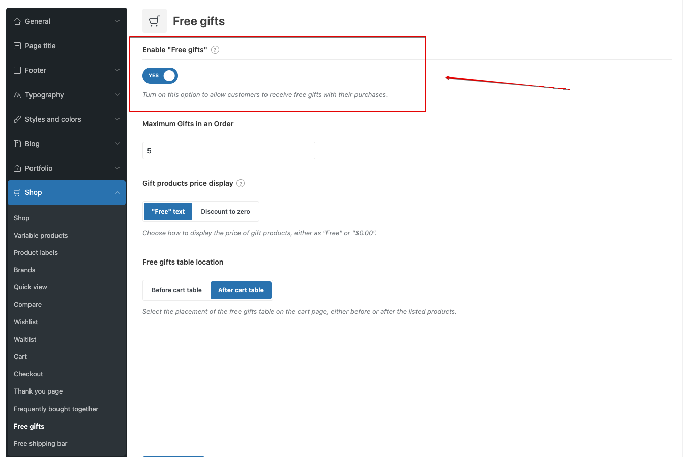The width and height of the screenshot is (683, 457).
Task: Click help icon next to Gift products price display
Action: pos(241,183)
